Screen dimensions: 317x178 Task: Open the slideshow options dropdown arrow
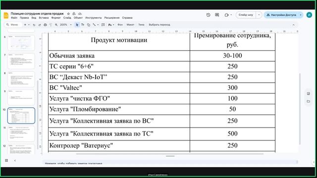coord(259,15)
